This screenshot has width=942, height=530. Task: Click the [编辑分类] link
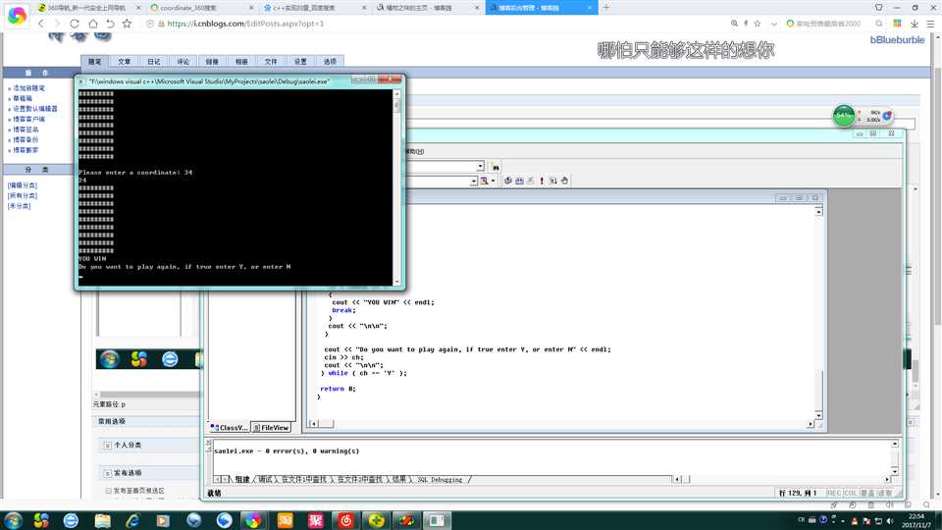[23, 185]
